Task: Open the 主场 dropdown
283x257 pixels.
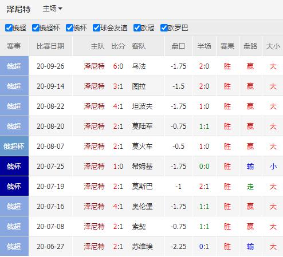Action: (52, 9)
